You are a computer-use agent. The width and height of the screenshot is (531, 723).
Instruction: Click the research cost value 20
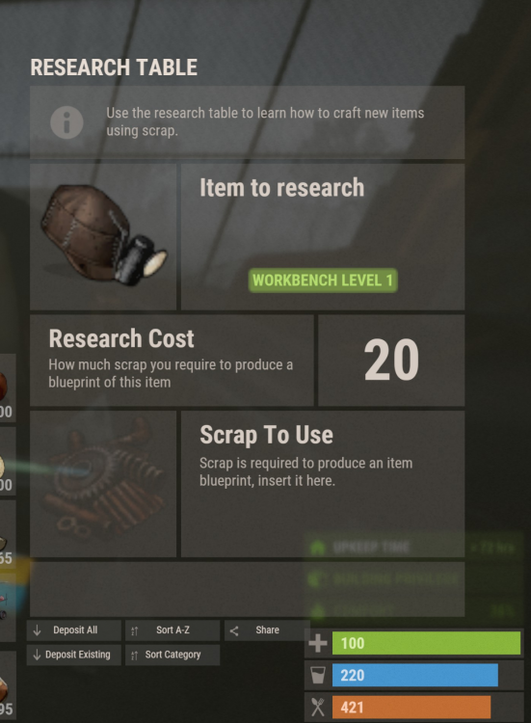click(391, 361)
